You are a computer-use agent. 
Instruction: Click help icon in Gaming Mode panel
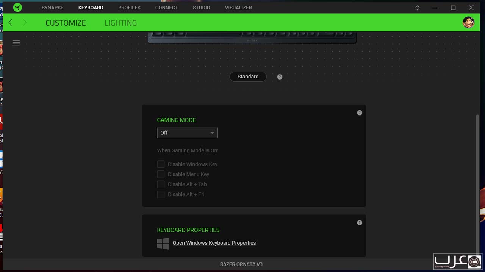[x=360, y=113]
